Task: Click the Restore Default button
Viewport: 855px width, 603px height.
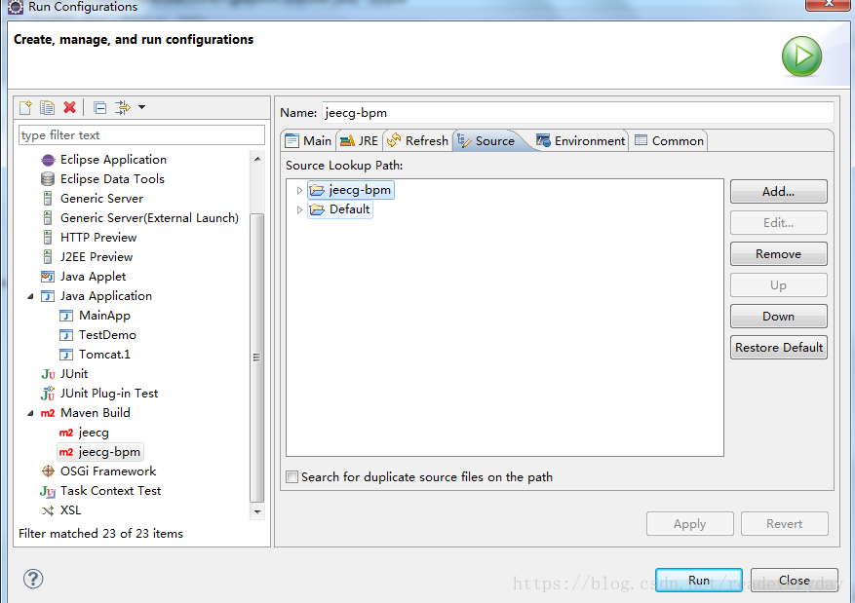Action: [779, 348]
